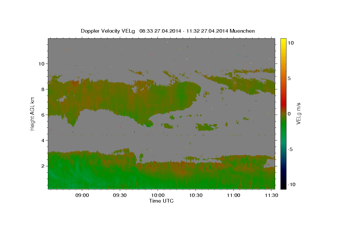This screenshot has width=340, height=227.
Task: Click the end time '11:32 27.04.2014' in the title
Action: tap(207, 31)
